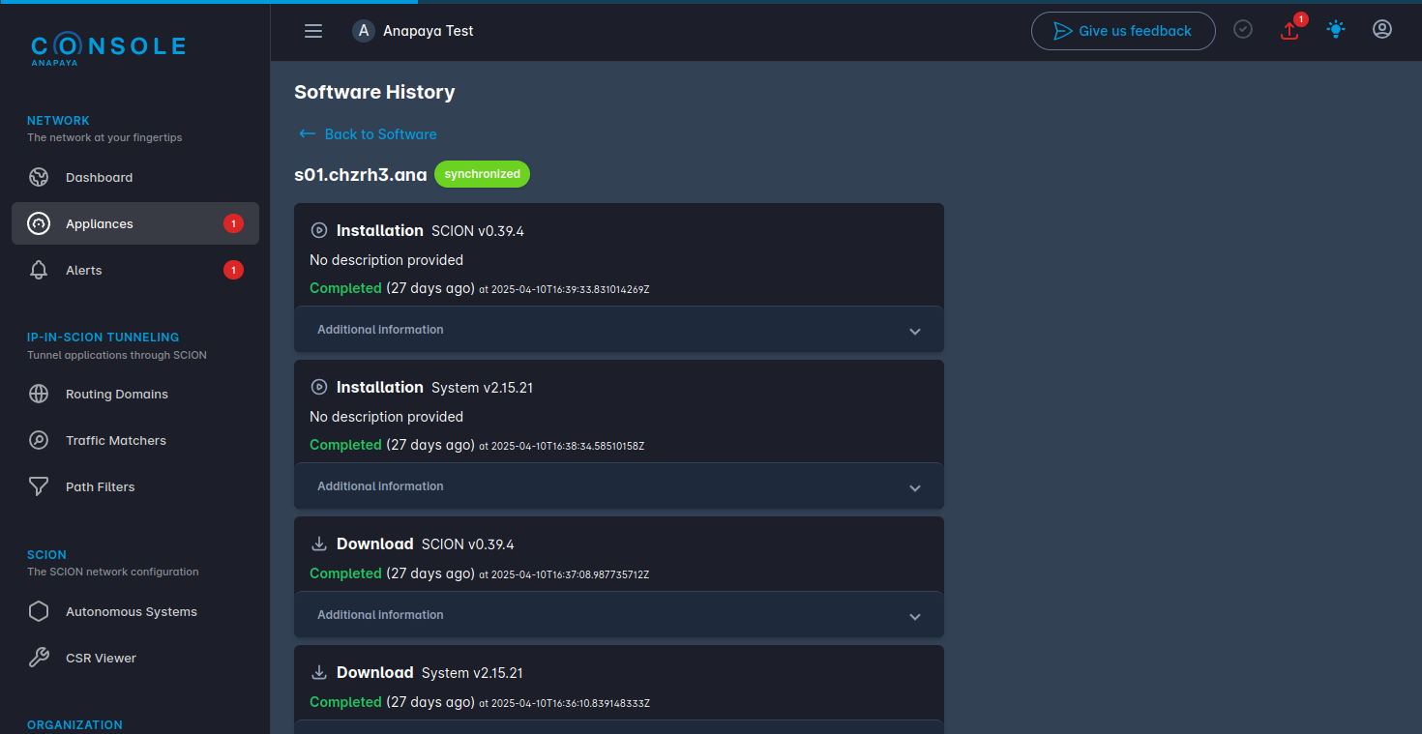Open Dashboard from the sidebar
The height and width of the screenshot is (734, 1422).
point(99,178)
